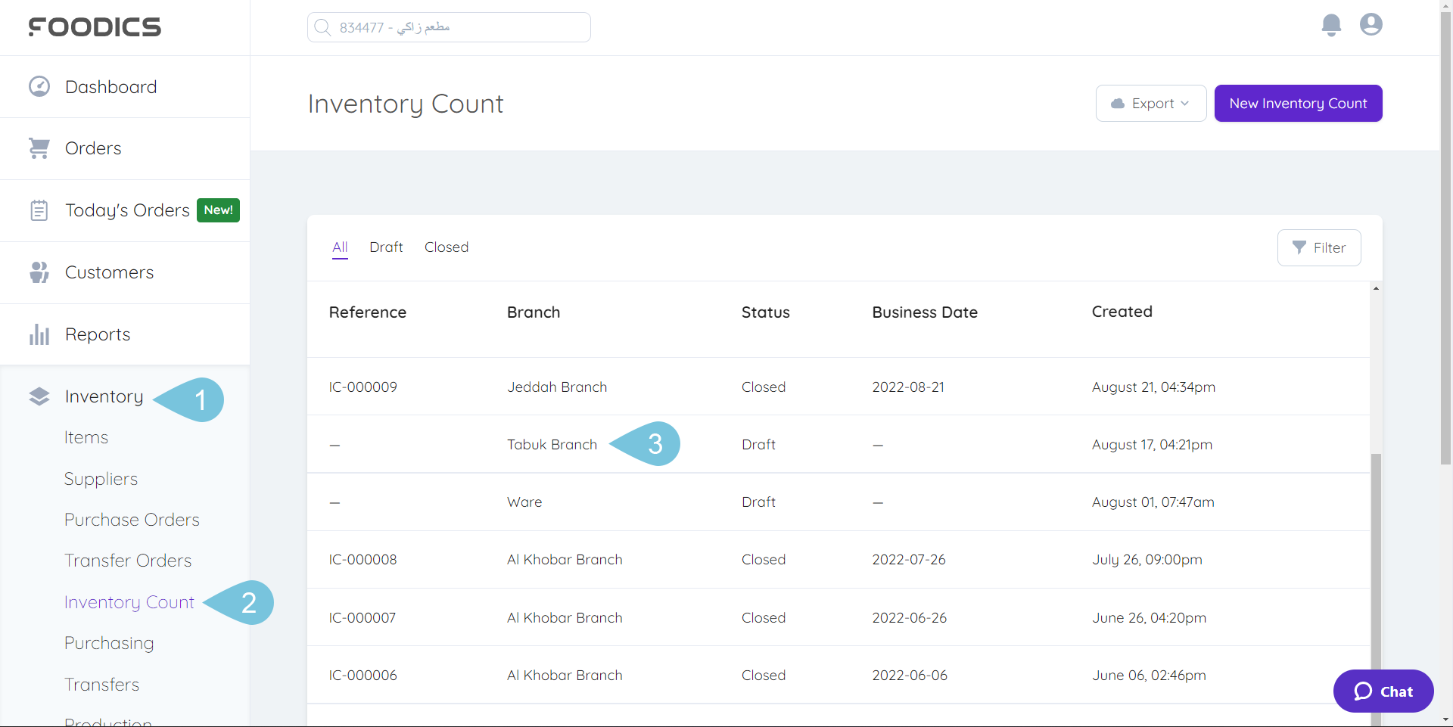Select the Orders cart icon
This screenshot has height=727, width=1453.
39,148
